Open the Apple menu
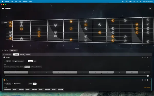154x96 pixels. click(x=2, y=2)
